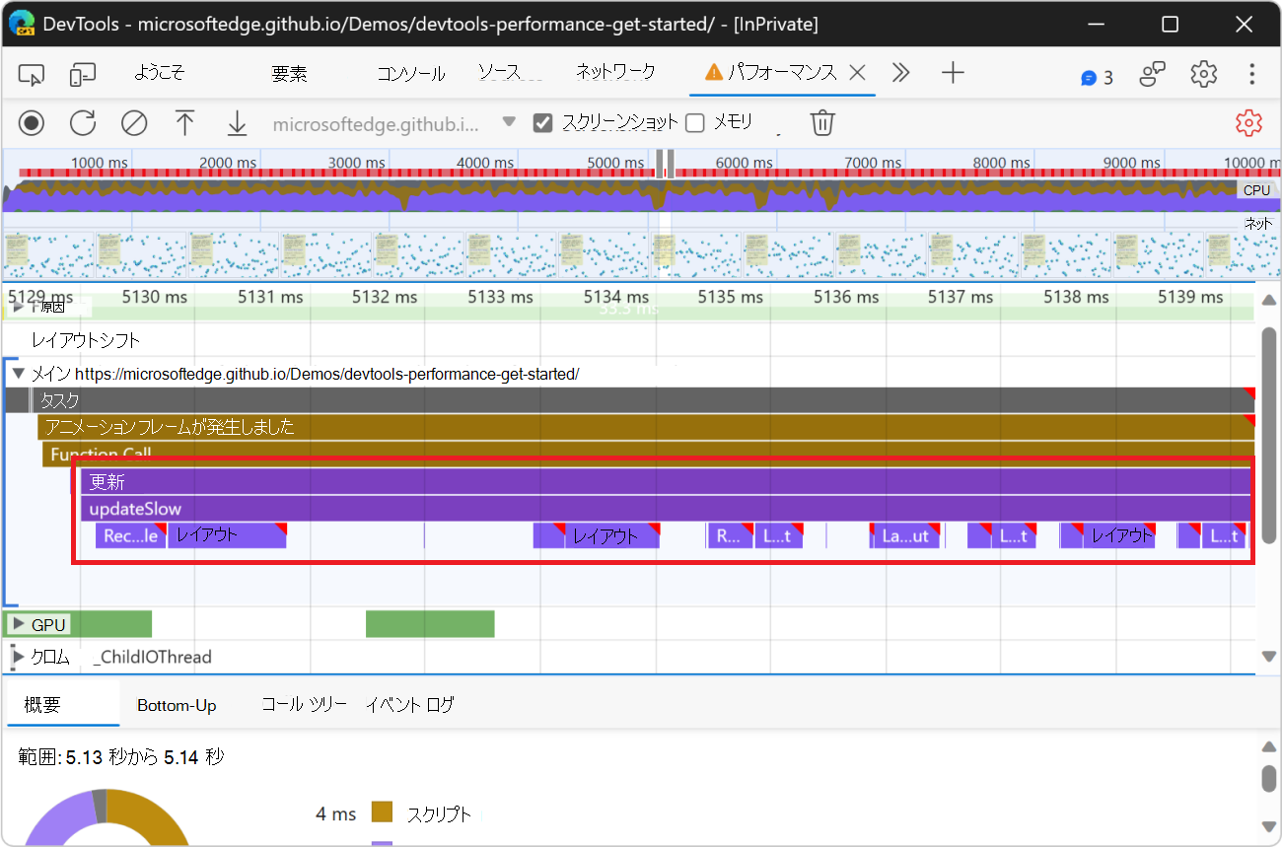Select the updateSlow event bar
Screen dimensions: 1282x847
666,509
